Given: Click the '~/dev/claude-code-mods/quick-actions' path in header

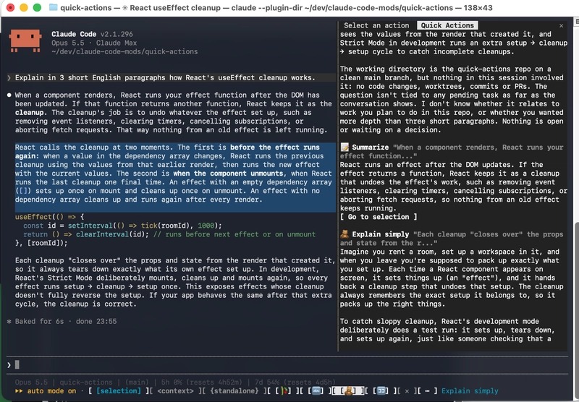Looking at the screenshot, I should [124, 51].
